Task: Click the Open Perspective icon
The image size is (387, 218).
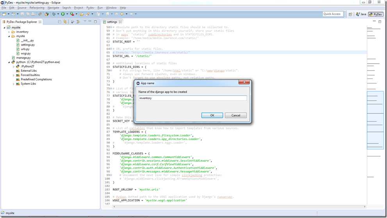Action: pyautogui.click(x=350, y=14)
